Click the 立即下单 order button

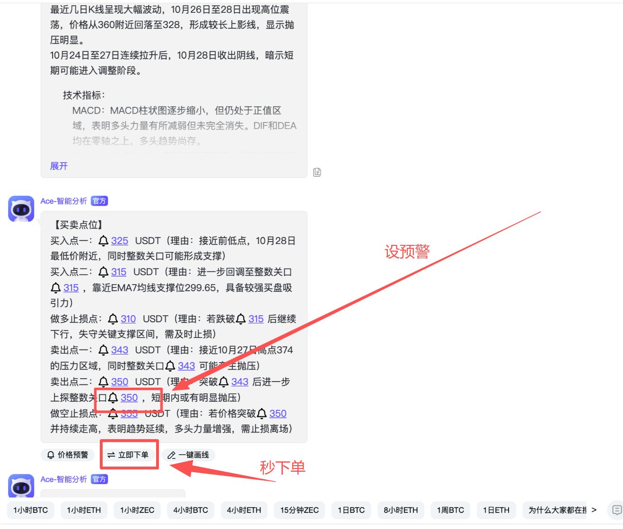[x=129, y=455]
